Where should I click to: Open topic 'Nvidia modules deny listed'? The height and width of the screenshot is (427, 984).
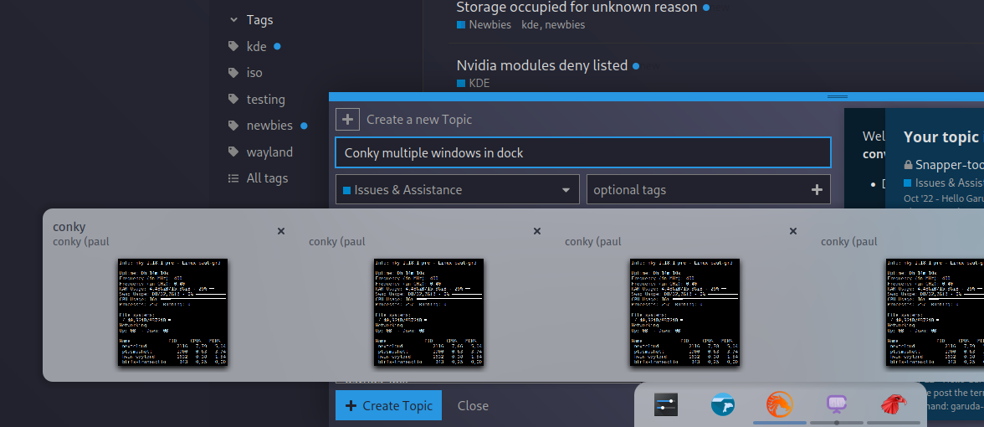coord(541,65)
